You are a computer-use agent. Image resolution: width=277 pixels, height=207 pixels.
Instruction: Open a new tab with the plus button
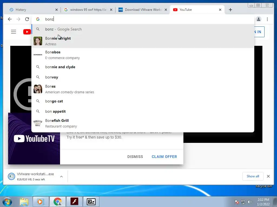click(230, 10)
